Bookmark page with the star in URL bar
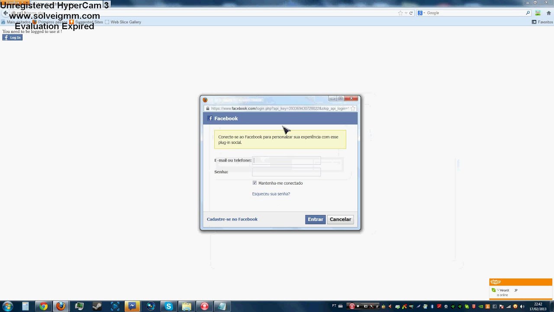554x312 pixels. point(400,13)
